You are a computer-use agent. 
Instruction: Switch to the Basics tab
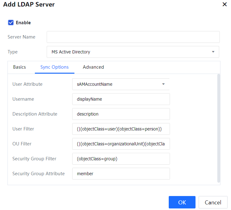[x=19, y=67]
